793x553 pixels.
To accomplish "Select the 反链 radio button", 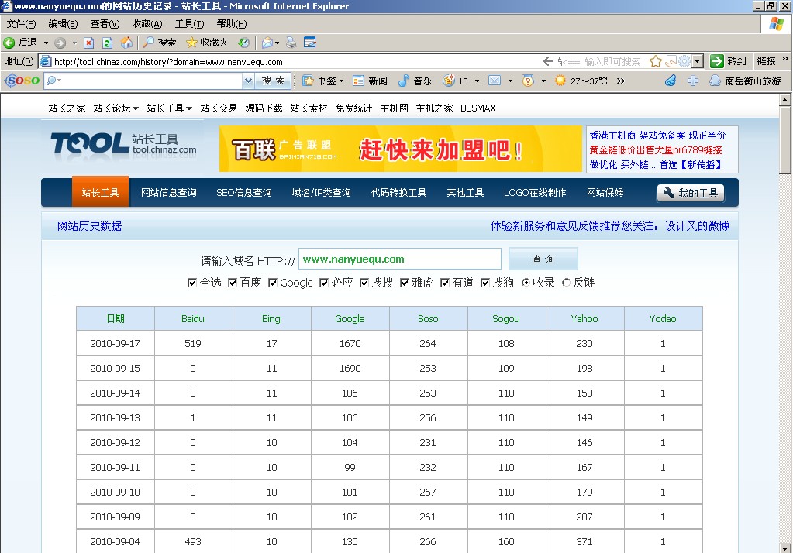I will pyautogui.click(x=566, y=283).
